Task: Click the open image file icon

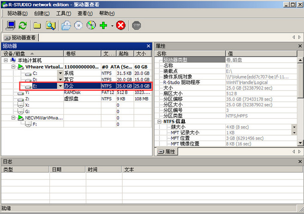Action: pyautogui.click(x=66, y=25)
